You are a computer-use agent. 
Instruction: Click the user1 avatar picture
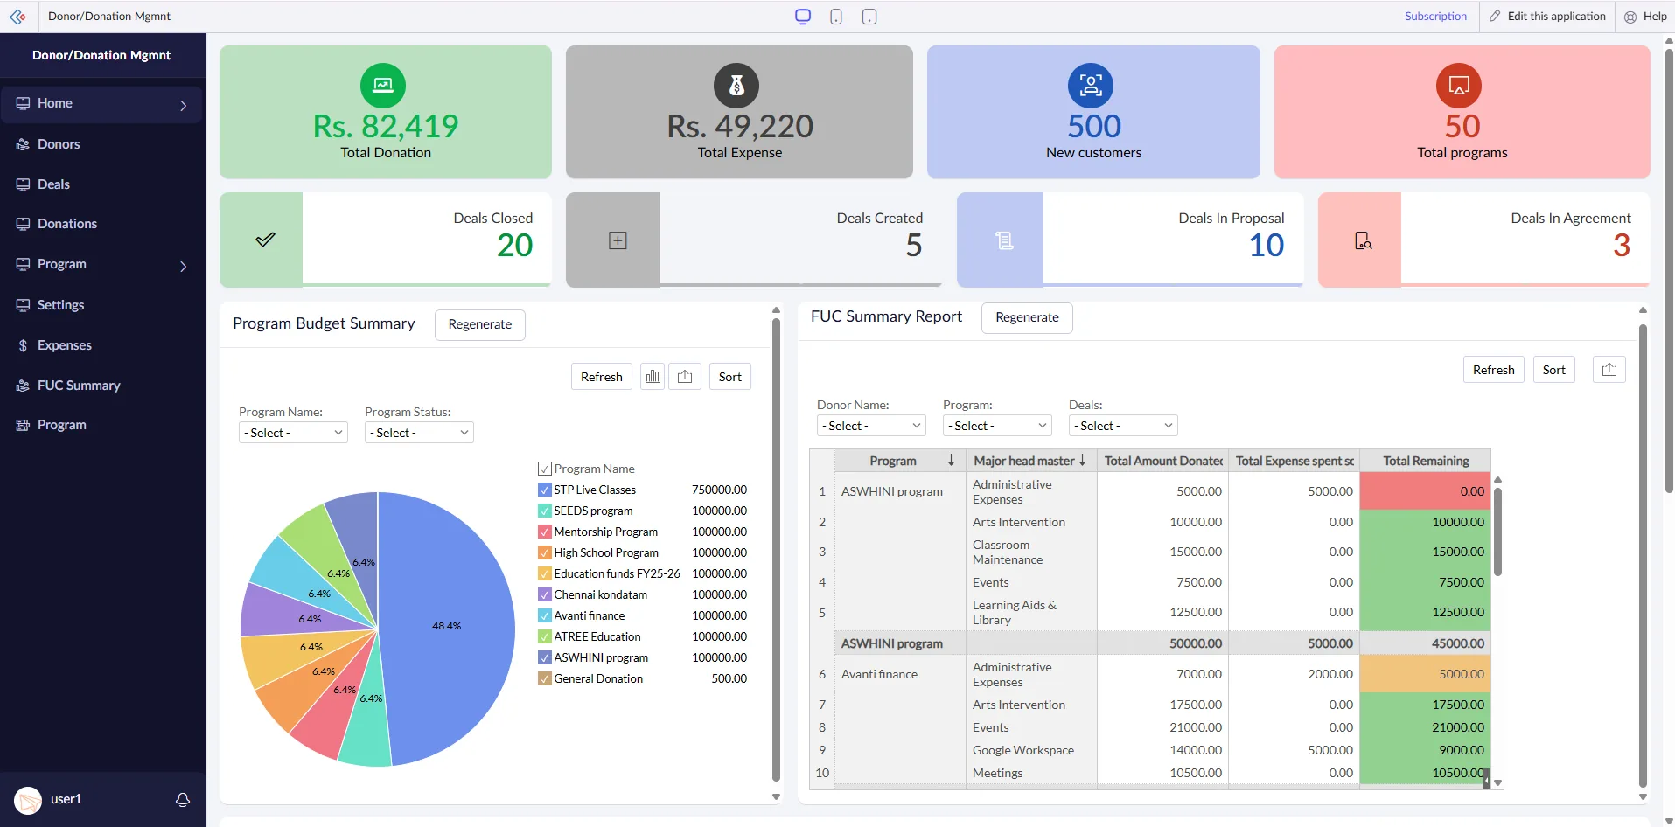(x=28, y=800)
